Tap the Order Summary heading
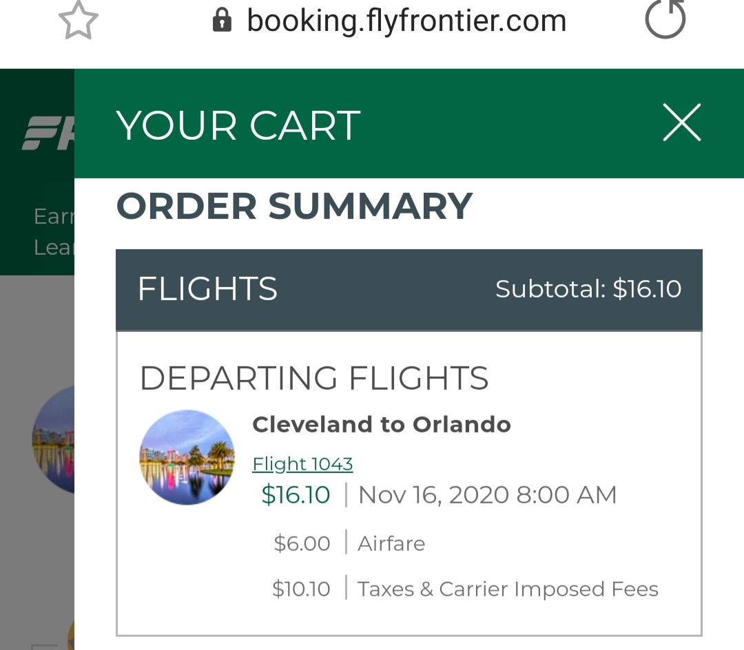The height and width of the screenshot is (650, 744). (x=294, y=207)
